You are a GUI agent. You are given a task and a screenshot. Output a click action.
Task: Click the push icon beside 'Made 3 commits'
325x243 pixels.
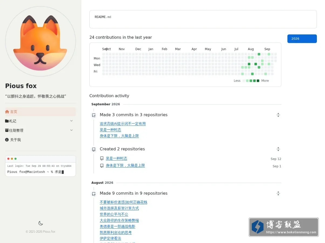pos(94,115)
